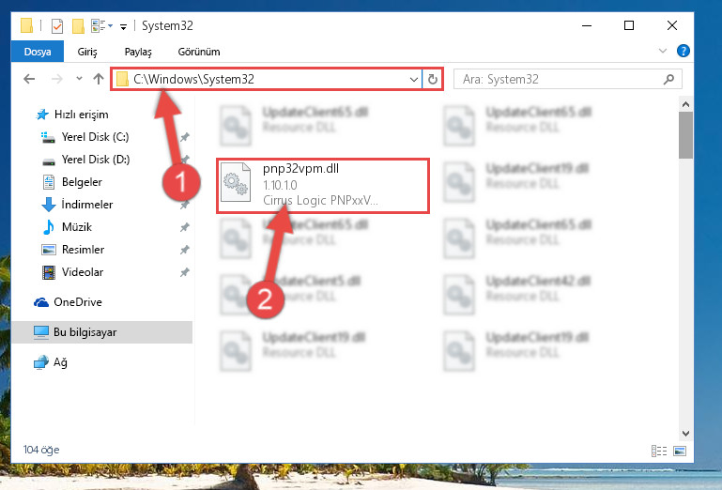Viewport: 722px width, 490px height.
Task: Expand the ribbon with the chevron
Action: 663,51
